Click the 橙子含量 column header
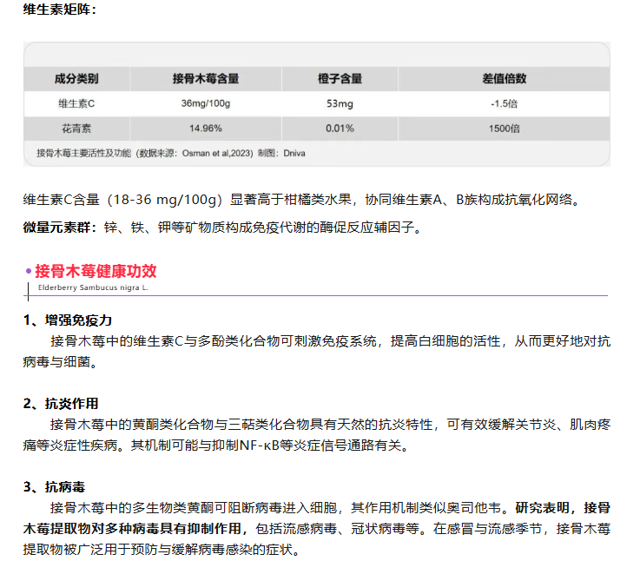The image size is (640, 561). pos(340,78)
